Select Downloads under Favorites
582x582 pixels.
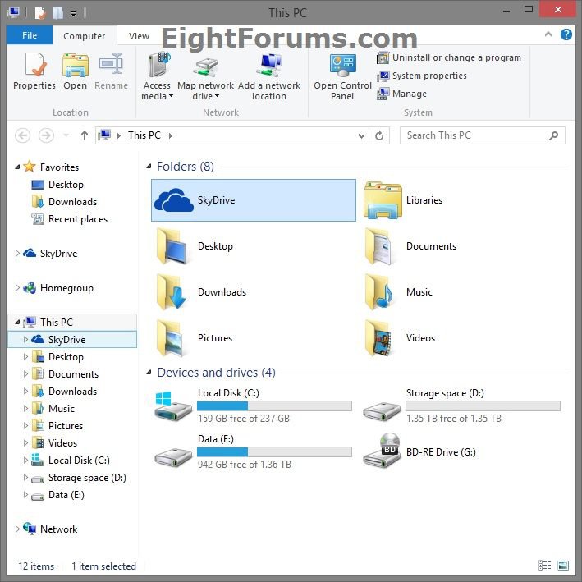72,202
